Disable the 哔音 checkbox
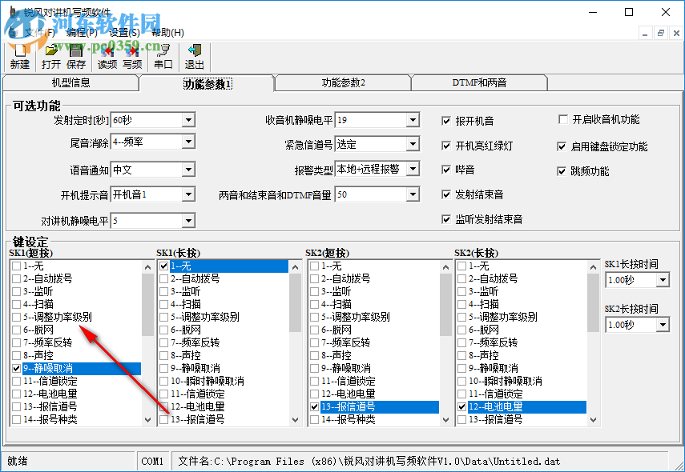Viewport: 685px width, 472px height. tap(446, 170)
